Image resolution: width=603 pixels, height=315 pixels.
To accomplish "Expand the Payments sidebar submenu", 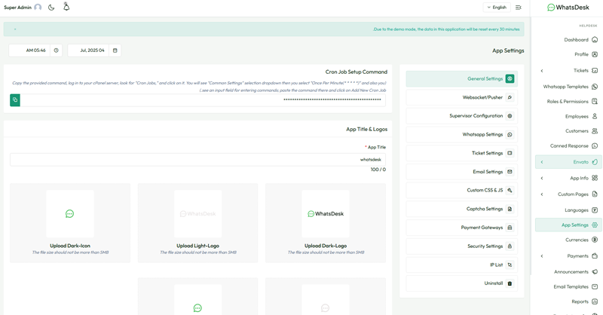I will tap(541, 256).
